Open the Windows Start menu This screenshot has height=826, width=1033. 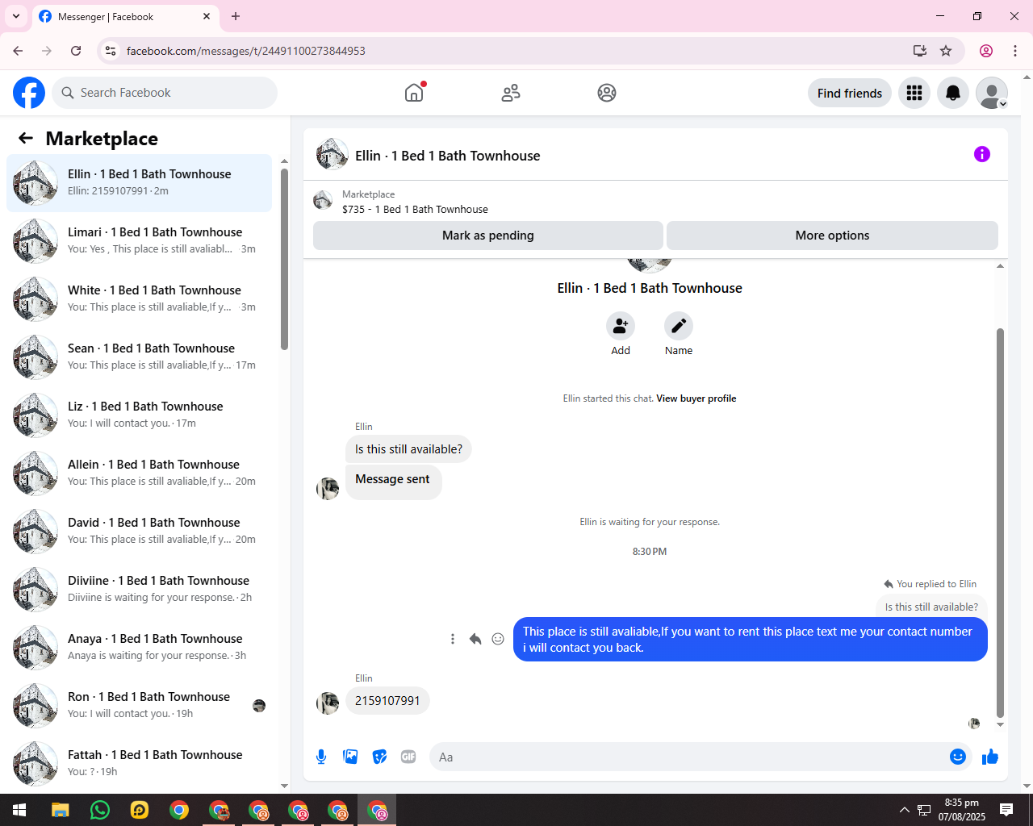coord(19,810)
